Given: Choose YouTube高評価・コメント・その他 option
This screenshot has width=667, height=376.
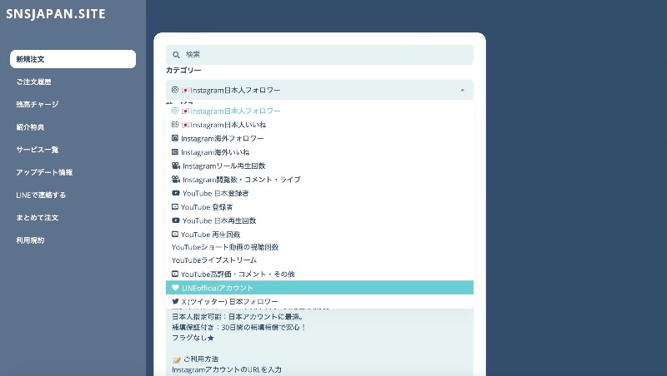Looking at the screenshot, I should click(x=319, y=275).
